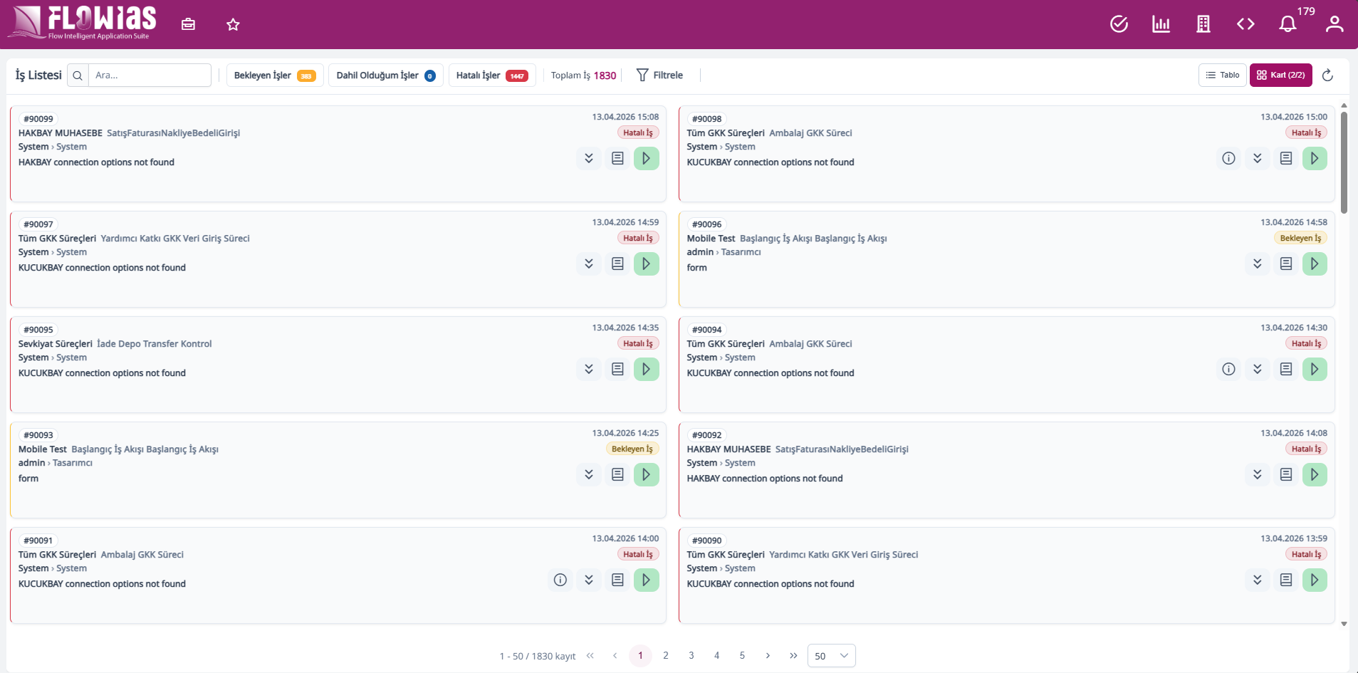This screenshot has height=673, width=1358.
Task: Refresh the job list
Action: (1327, 75)
